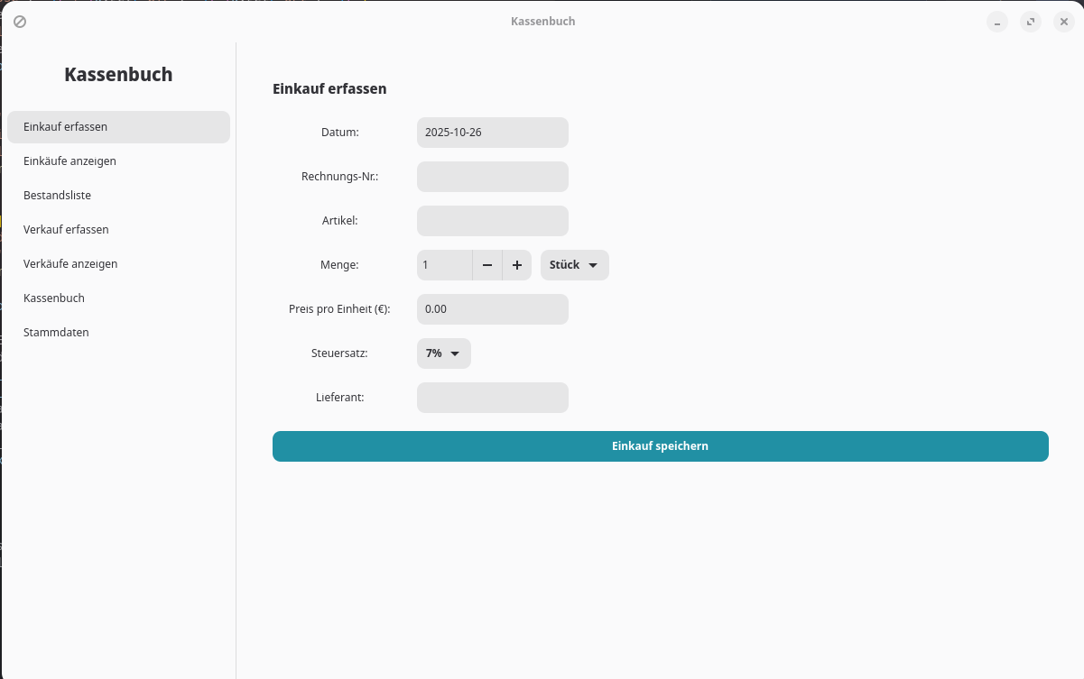Open the Stück unit dropdown

[x=574, y=265]
